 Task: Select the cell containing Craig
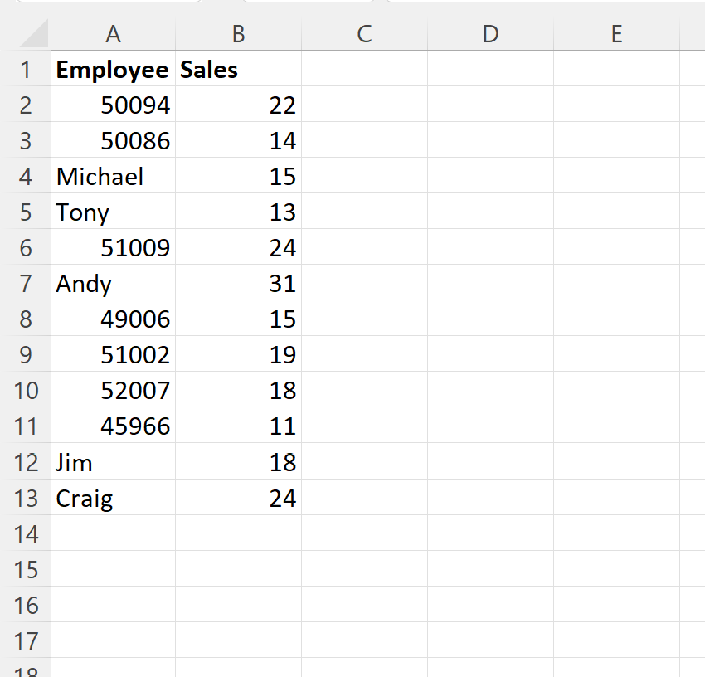point(113,498)
